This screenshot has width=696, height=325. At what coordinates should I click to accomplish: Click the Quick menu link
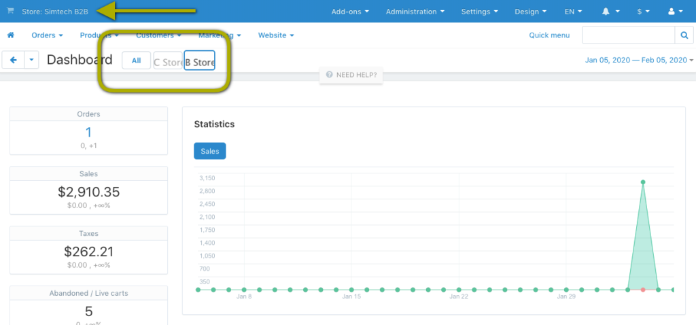[549, 35]
